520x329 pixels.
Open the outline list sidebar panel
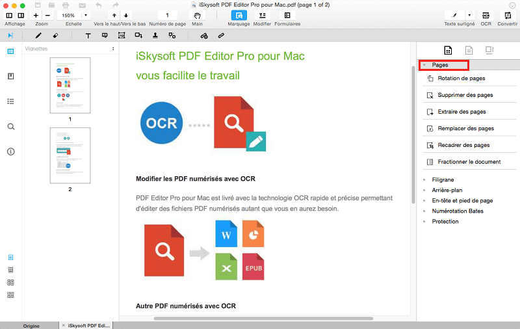pos(10,101)
